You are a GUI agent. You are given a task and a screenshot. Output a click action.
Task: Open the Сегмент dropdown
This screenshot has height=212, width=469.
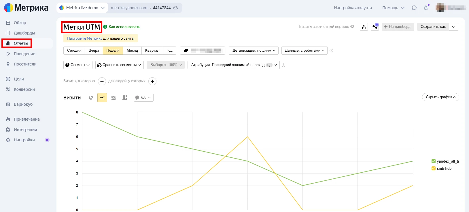[x=78, y=65]
